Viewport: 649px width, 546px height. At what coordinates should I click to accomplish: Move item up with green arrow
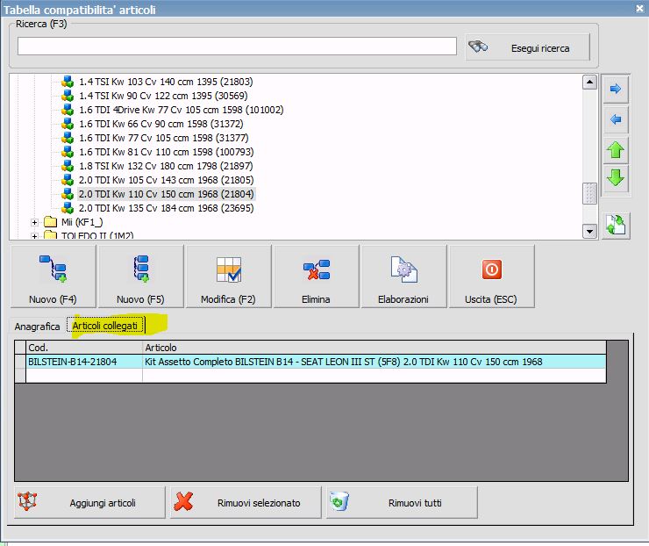(616, 150)
